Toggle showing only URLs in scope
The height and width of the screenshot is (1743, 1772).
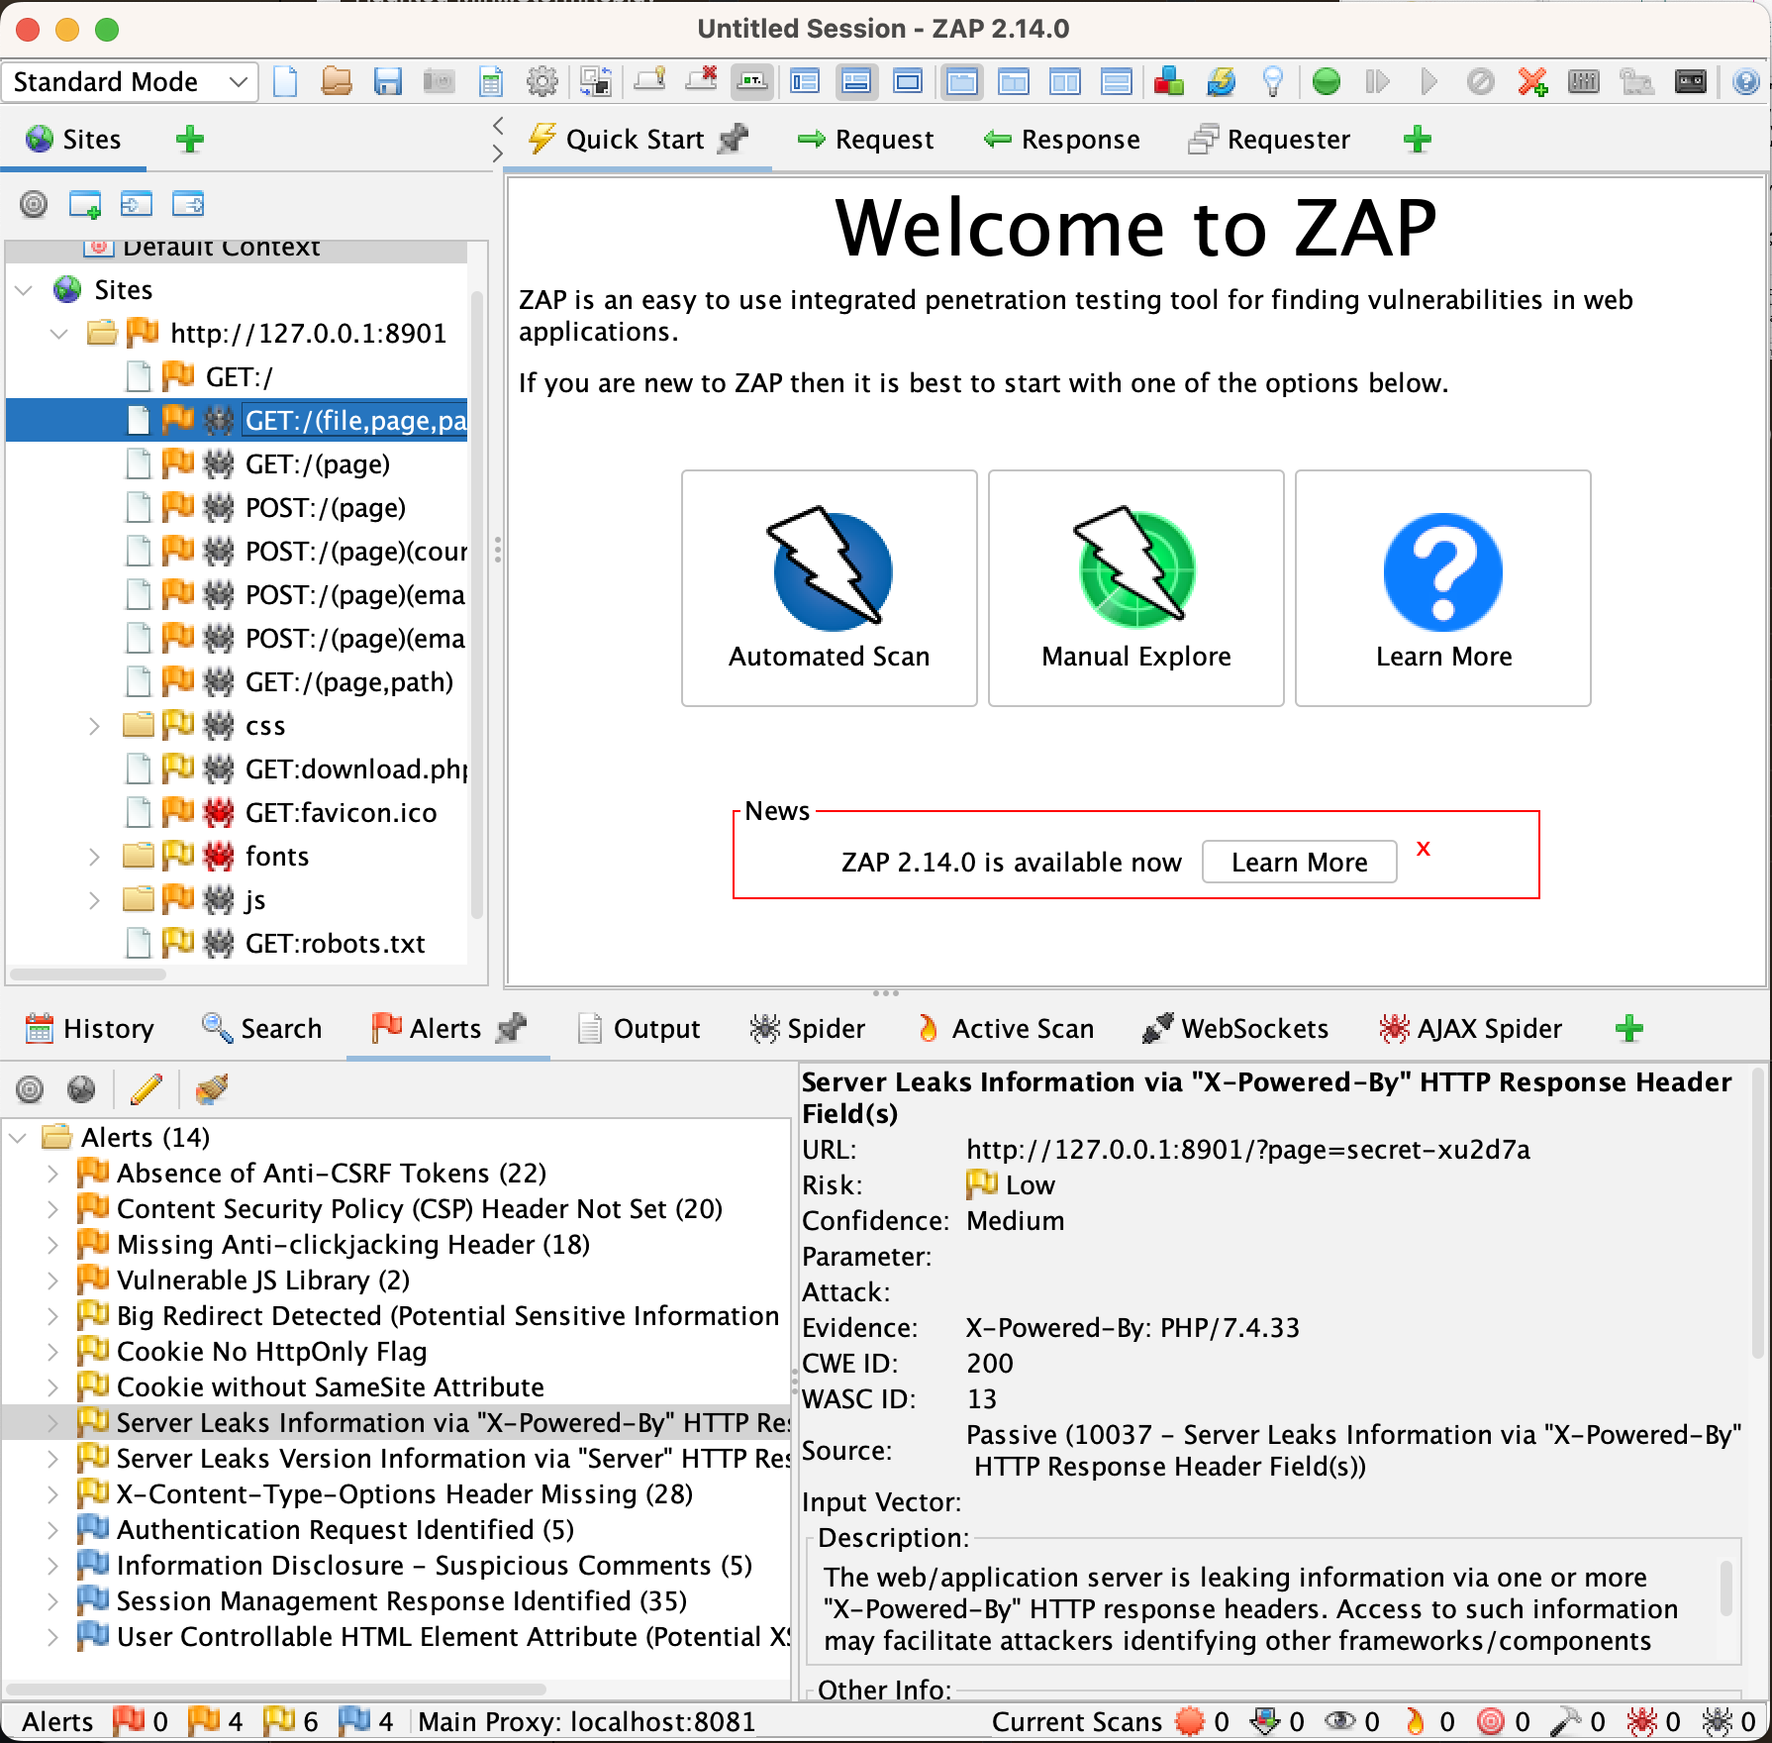(x=33, y=205)
